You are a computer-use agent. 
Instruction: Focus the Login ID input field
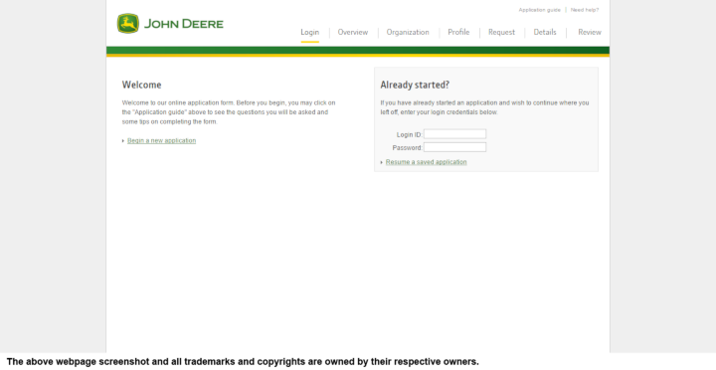click(x=454, y=134)
